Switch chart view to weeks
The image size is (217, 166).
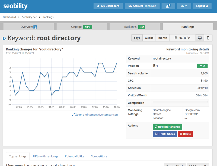[149, 38]
